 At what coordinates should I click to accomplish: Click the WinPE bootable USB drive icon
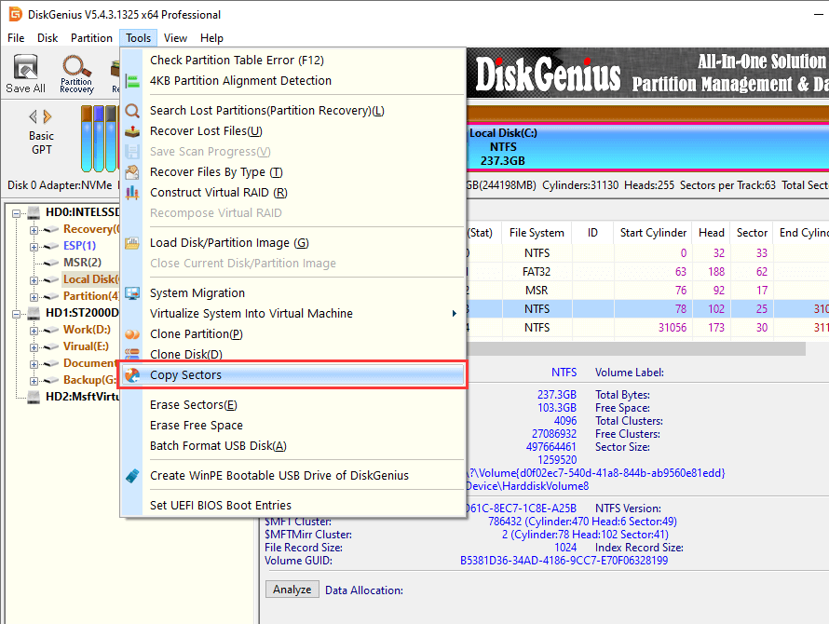point(133,476)
